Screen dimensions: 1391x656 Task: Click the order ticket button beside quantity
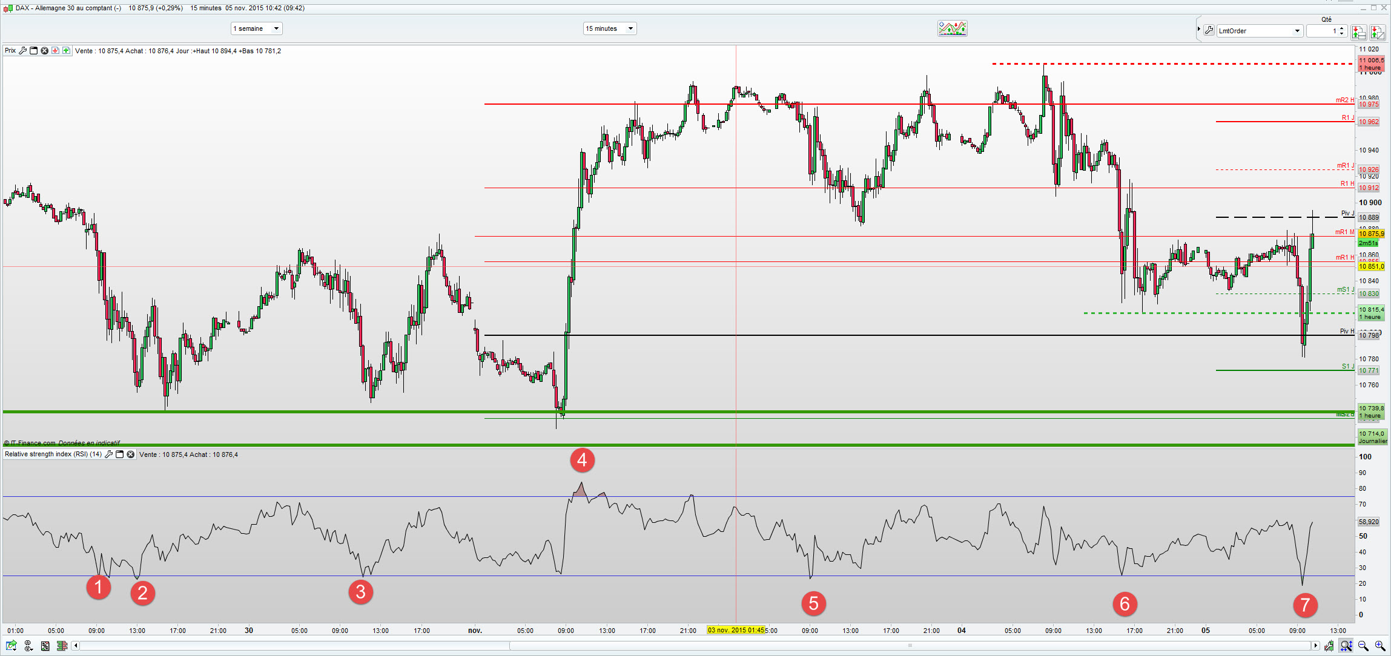1358,31
